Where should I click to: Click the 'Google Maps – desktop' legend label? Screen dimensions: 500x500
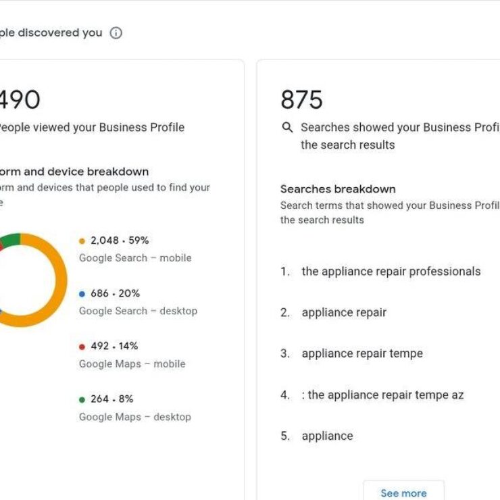pos(134,417)
